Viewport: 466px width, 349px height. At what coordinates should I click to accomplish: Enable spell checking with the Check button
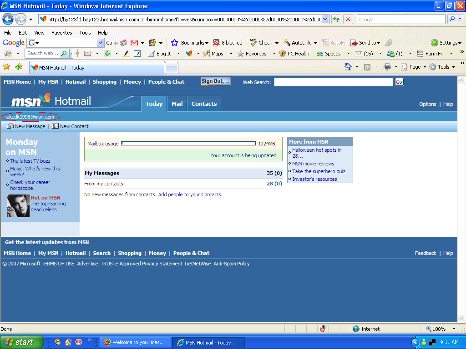263,42
